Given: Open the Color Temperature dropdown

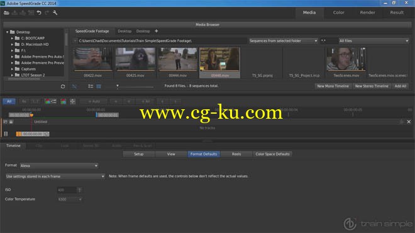Looking at the screenshot, I should (70, 199).
